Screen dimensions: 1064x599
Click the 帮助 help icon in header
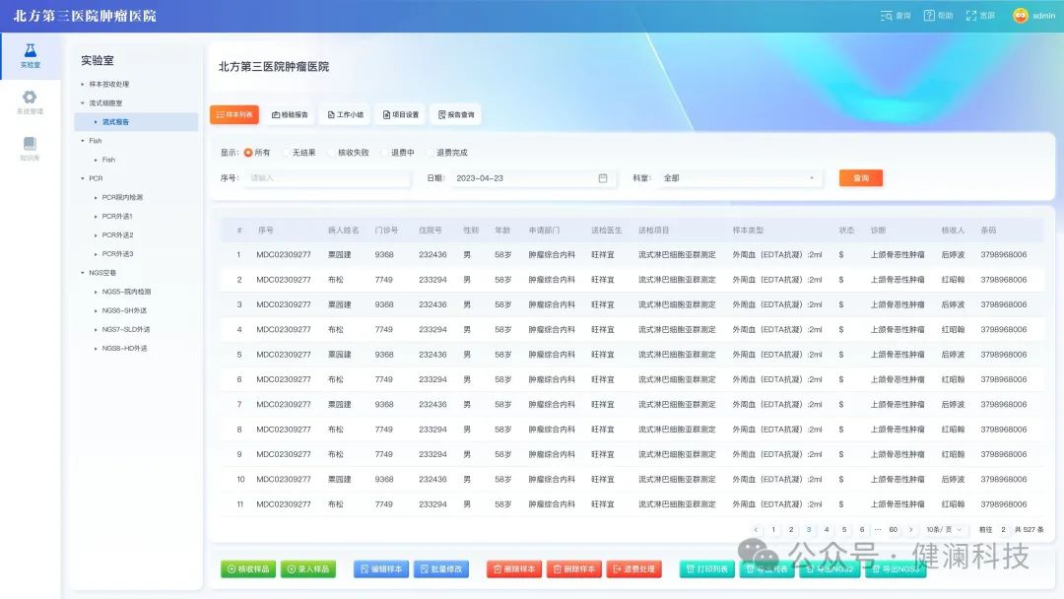click(x=929, y=16)
